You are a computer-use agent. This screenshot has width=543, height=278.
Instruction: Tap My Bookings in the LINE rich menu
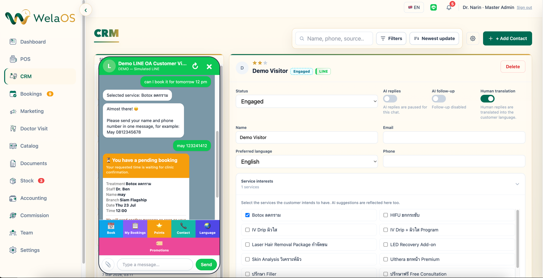tap(135, 229)
